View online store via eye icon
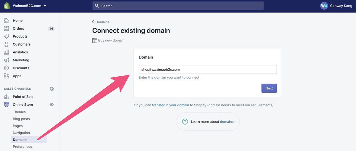The height and width of the screenshot is (151, 356). pyautogui.click(x=52, y=105)
